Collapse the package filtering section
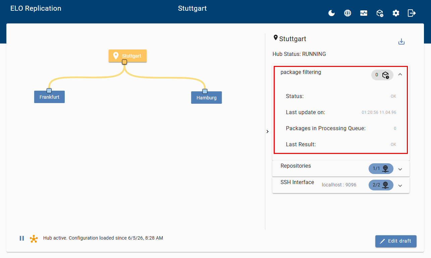The height and width of the screenshot is (258, 431). (400, 75)
